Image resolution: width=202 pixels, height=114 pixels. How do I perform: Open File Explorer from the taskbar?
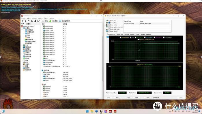[92, 111]
